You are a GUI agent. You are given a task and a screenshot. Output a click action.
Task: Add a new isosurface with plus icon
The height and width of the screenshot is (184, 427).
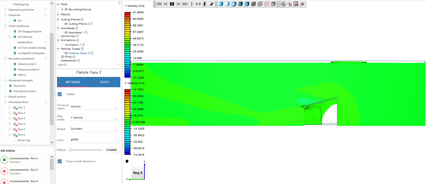[77, 28]
